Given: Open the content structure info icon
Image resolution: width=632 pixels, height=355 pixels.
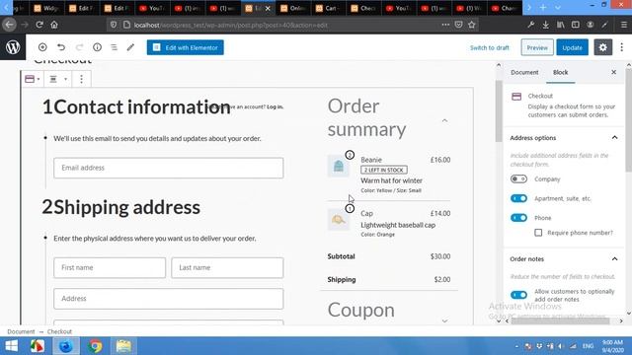Looking at the screenshot, I should click(x=97, y=47).
